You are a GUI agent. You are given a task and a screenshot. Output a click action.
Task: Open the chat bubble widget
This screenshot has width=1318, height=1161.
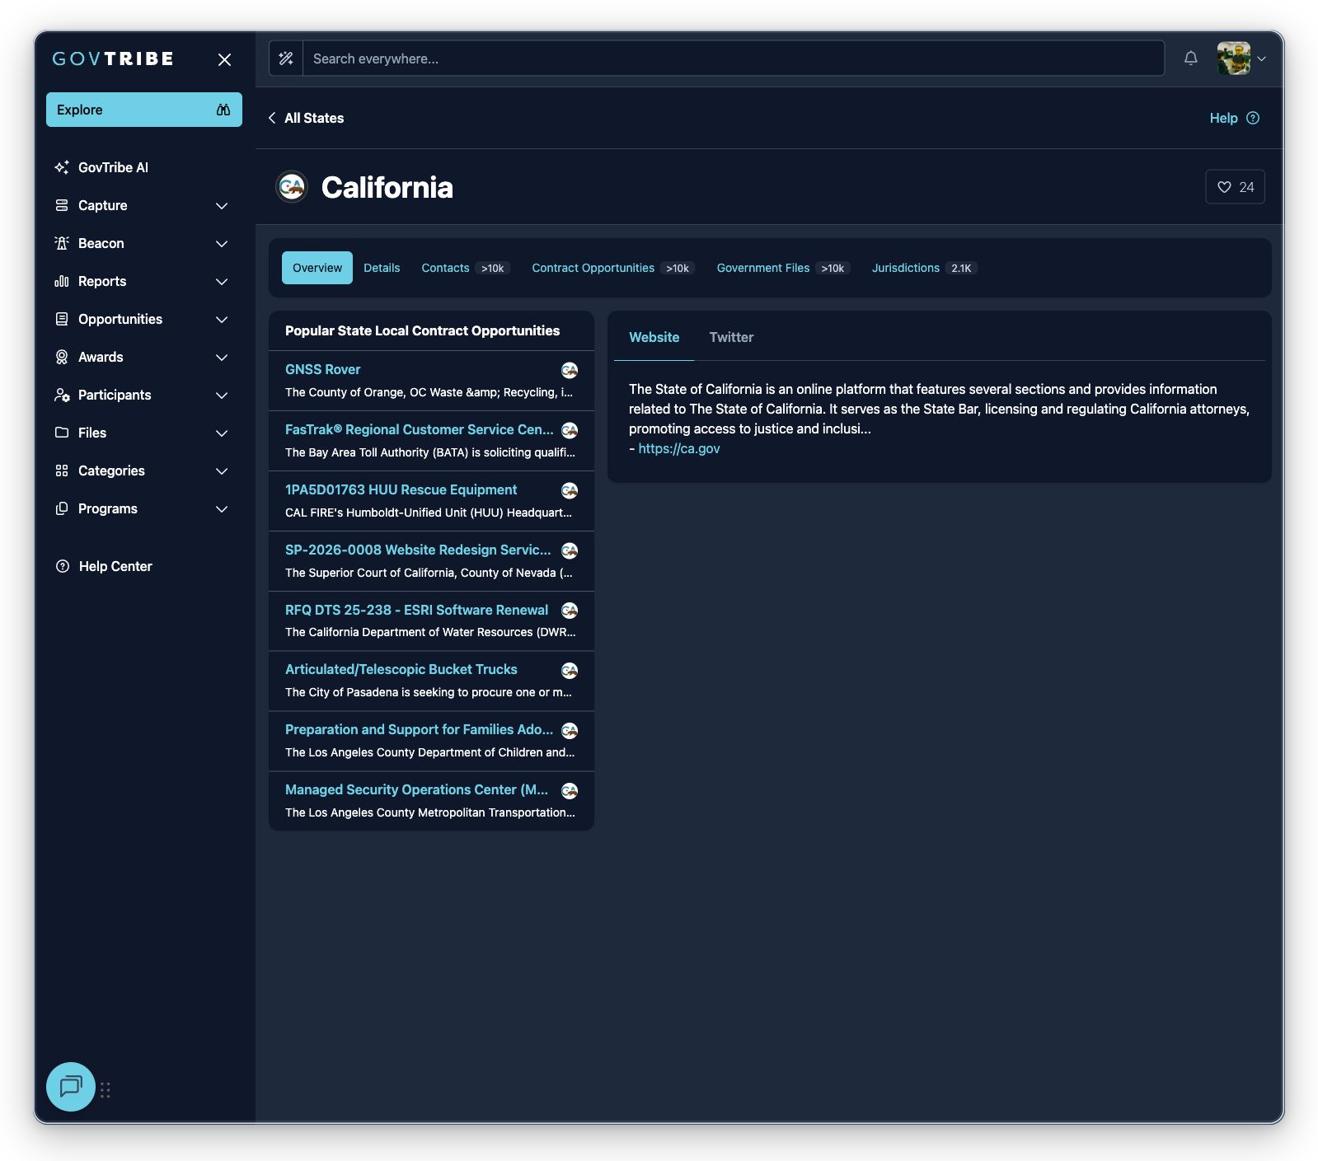click(x=71, y=1087)
